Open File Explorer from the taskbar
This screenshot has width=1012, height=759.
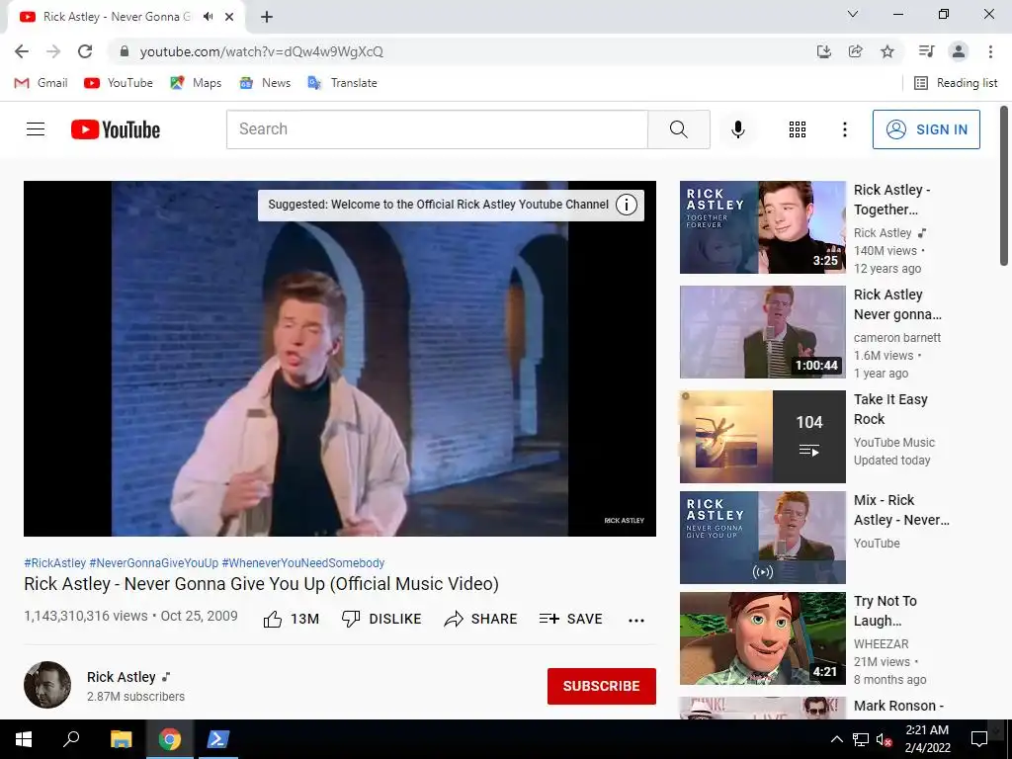121,739
